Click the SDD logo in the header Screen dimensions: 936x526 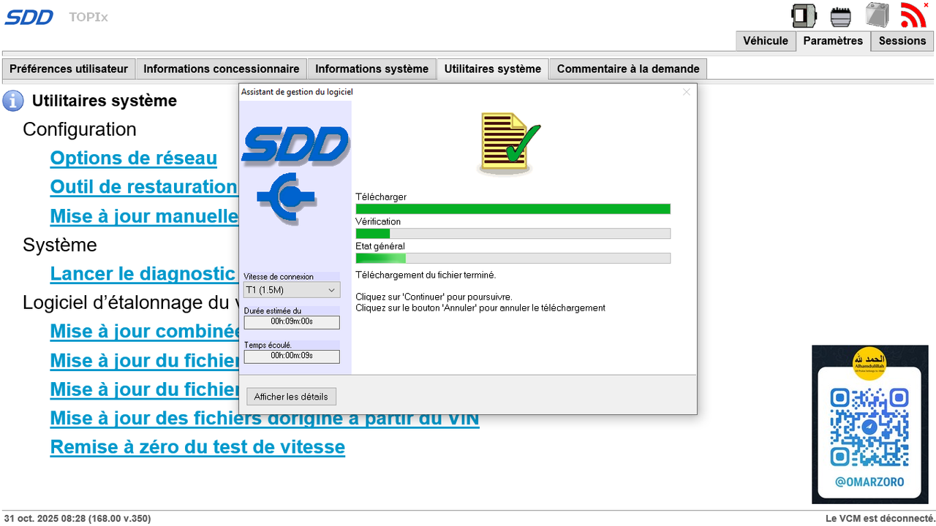(x=29, y=17)
